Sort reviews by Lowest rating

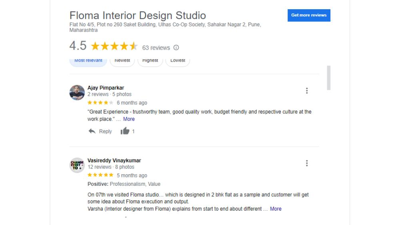pos(178,61)
